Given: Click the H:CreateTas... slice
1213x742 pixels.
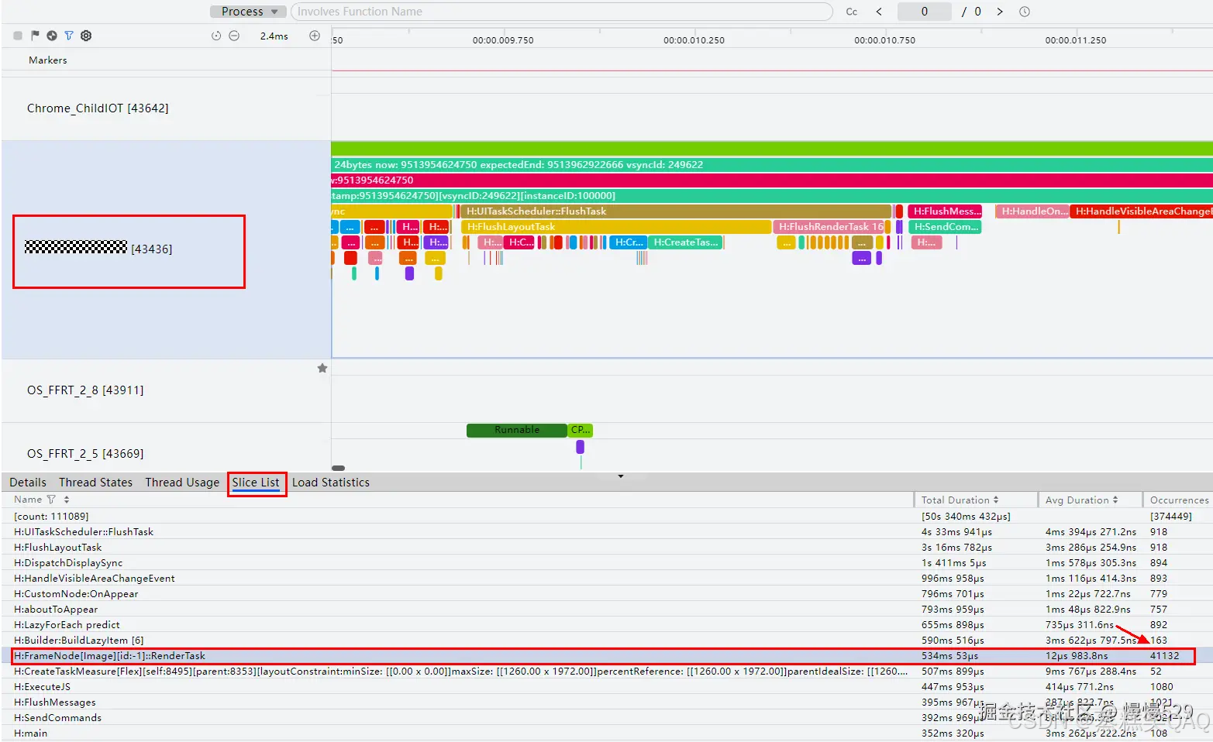Looking at the screenshot, I should point(685,242).
